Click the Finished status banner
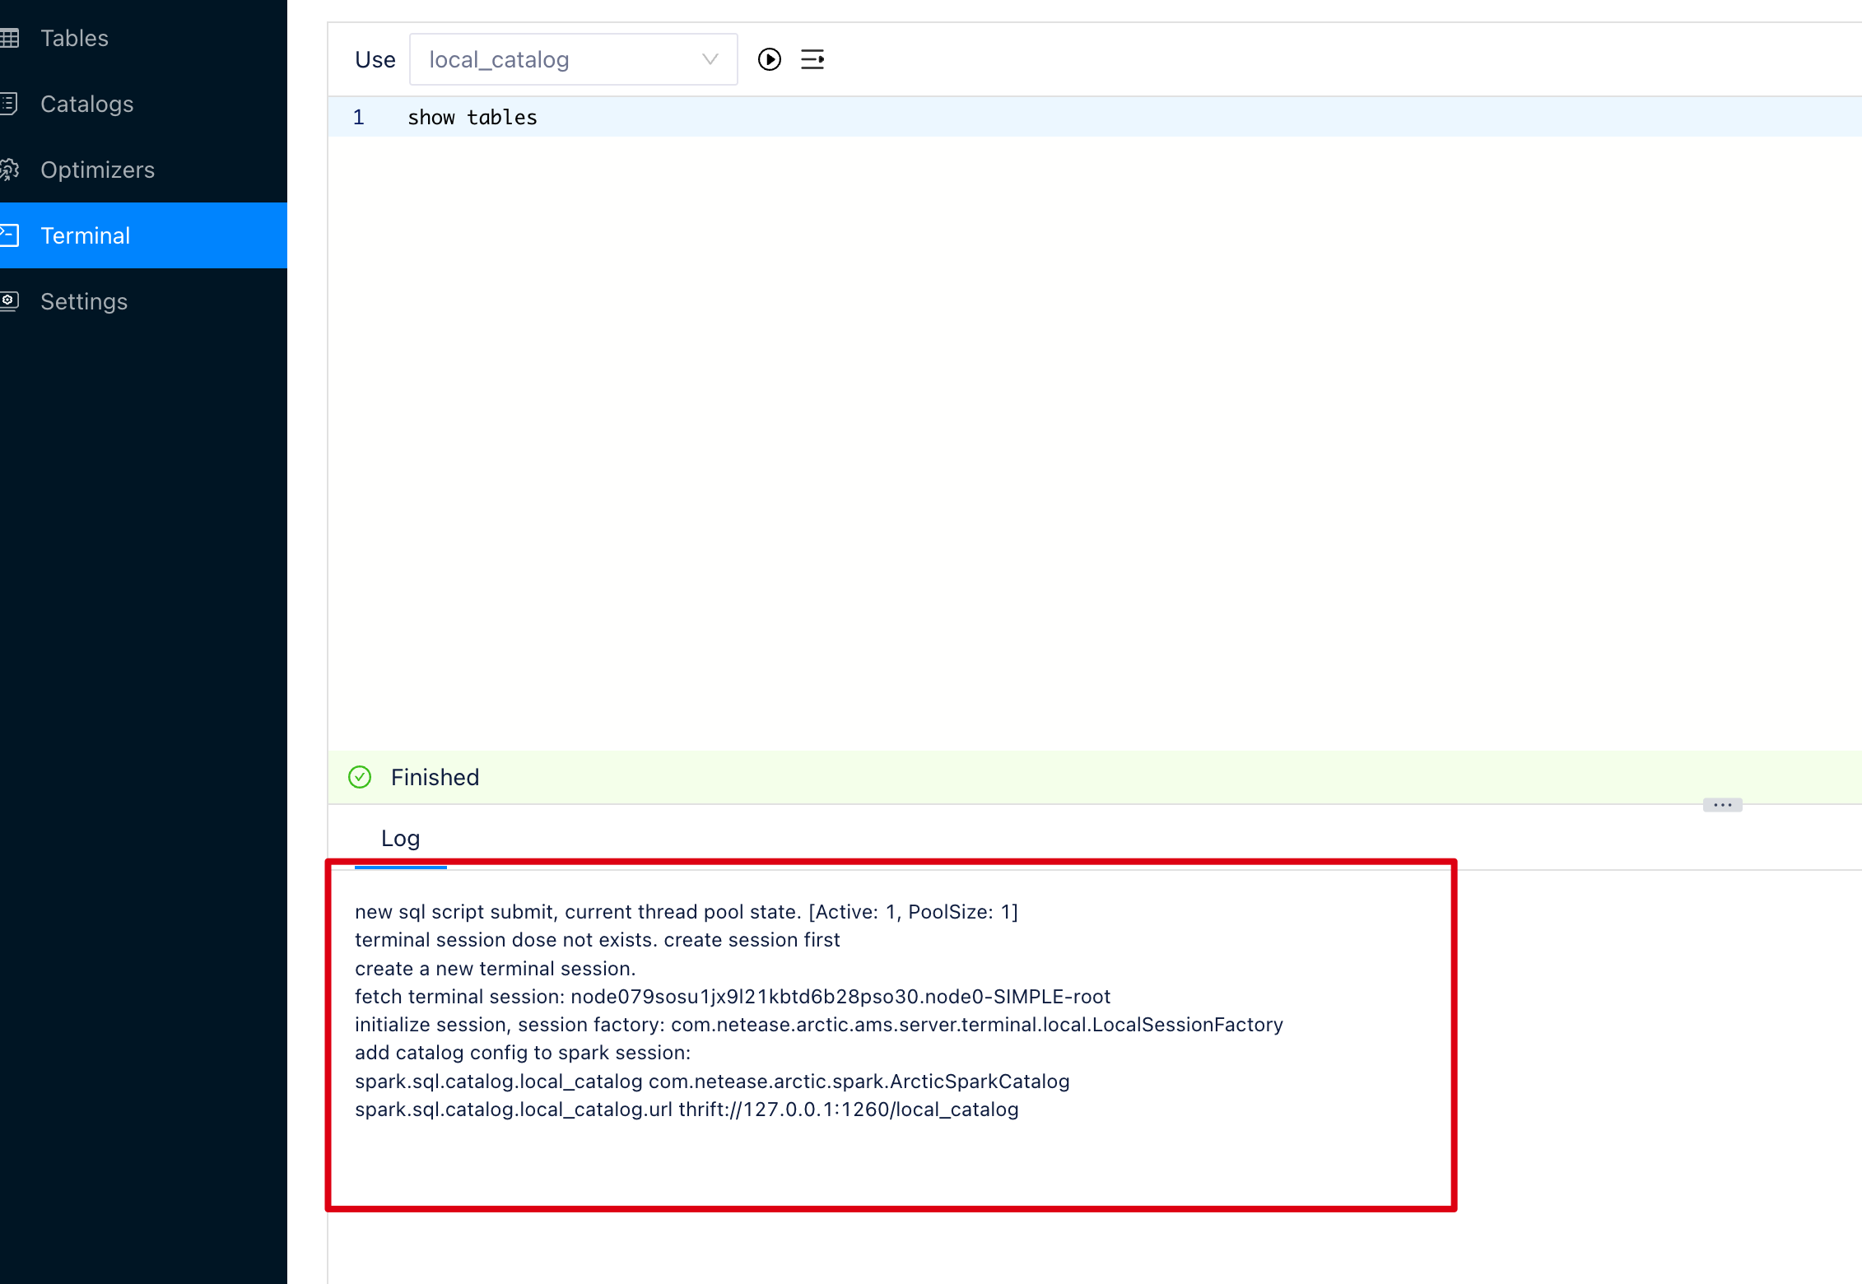The image size is (1862, 1284). tap(435, 777)
